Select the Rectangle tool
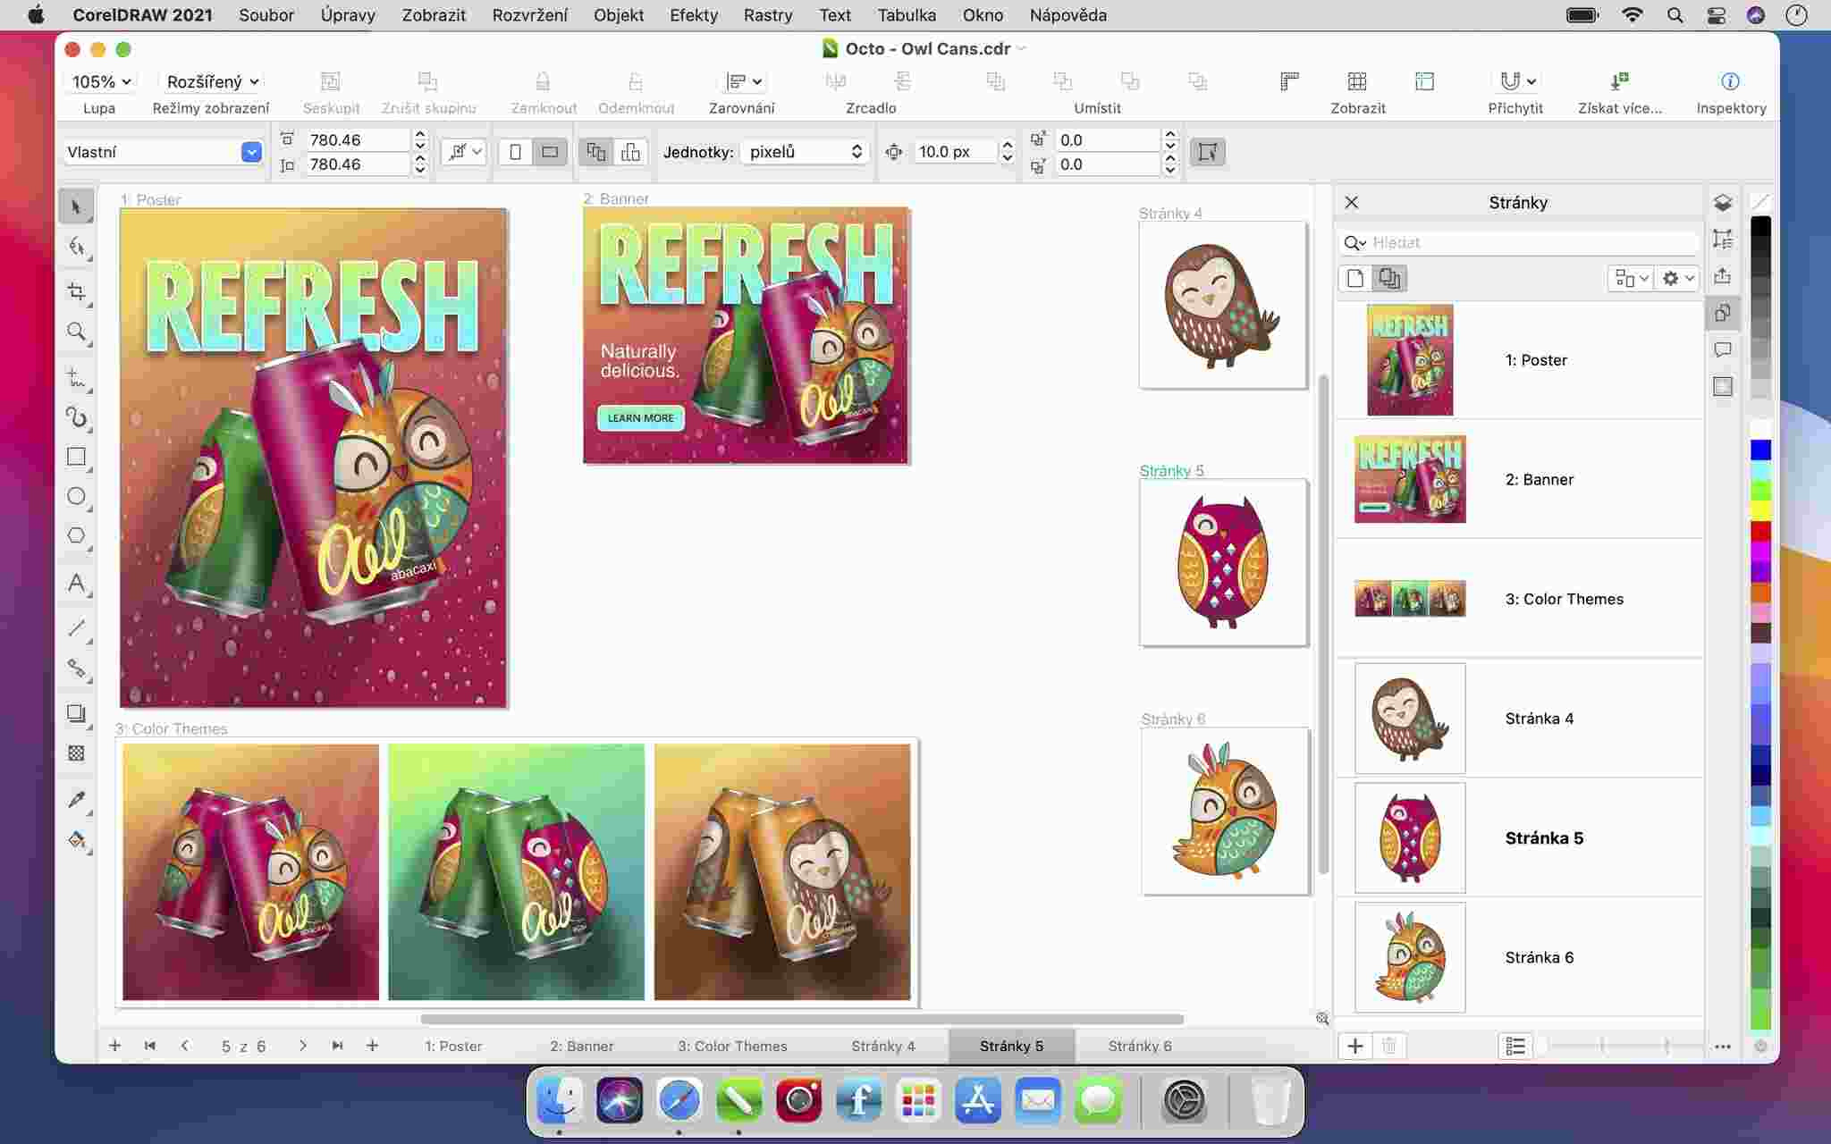Viewport: 1831px width, 1144px height. [x=77, y=457]
